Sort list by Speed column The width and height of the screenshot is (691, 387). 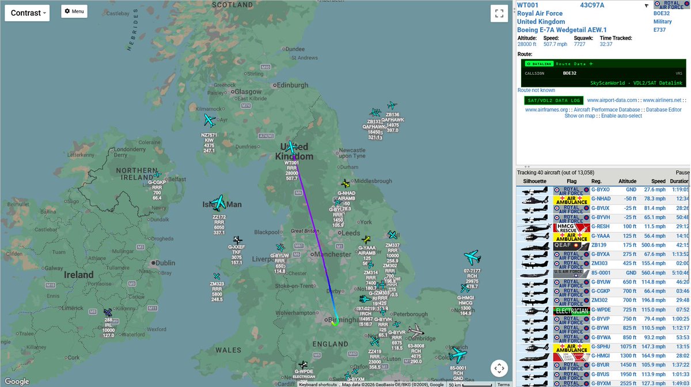[658, 181]
